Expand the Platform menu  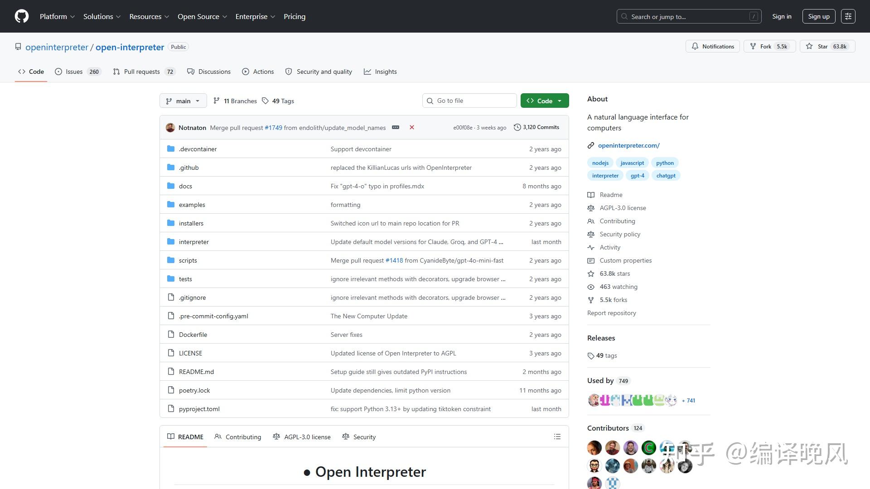click(x=57, y=16)
